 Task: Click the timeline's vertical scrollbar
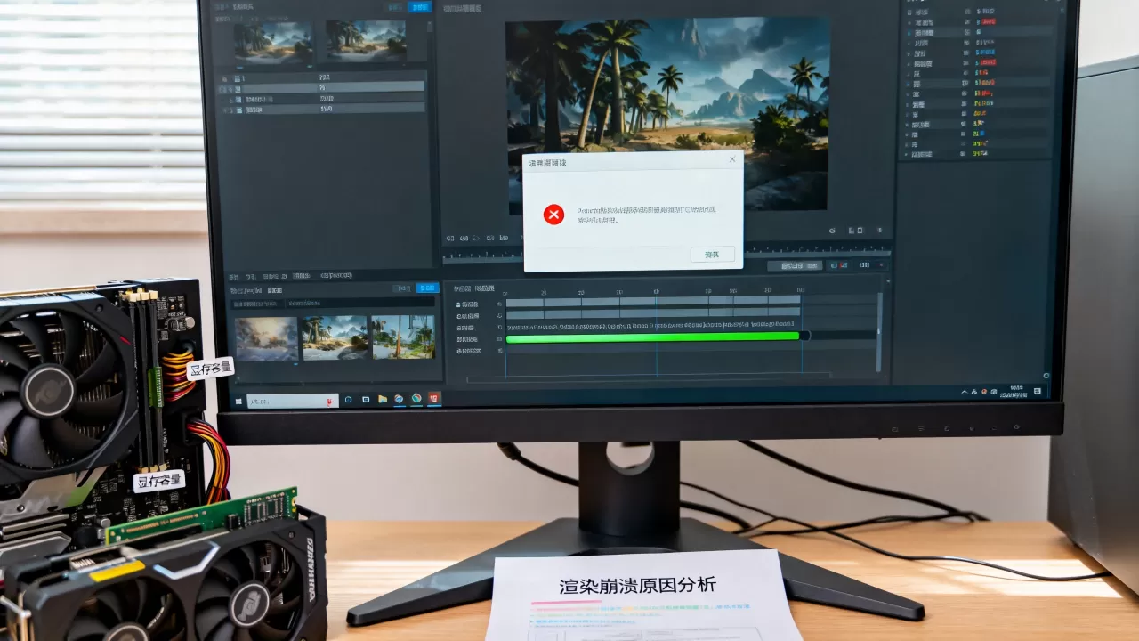coord(880,331)
